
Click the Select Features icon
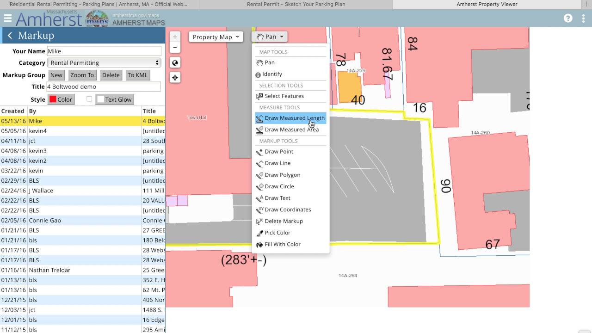[259, 96]
